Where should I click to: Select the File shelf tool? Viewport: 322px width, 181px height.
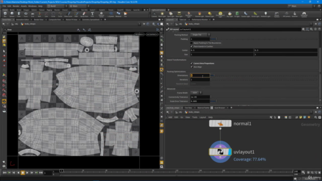[x=125, y=15]
